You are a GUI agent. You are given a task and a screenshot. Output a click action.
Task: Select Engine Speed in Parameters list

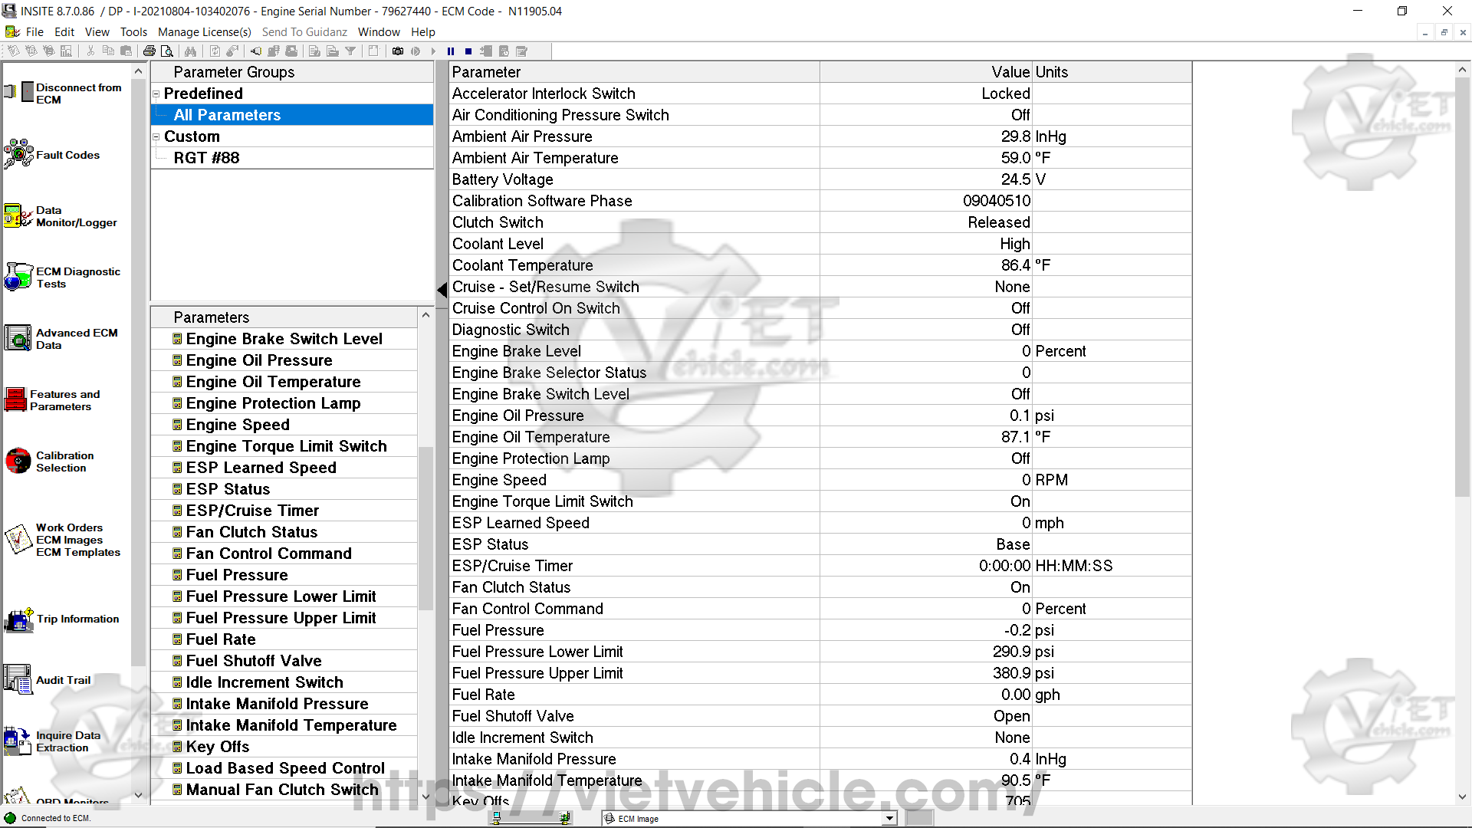point(238,425)
